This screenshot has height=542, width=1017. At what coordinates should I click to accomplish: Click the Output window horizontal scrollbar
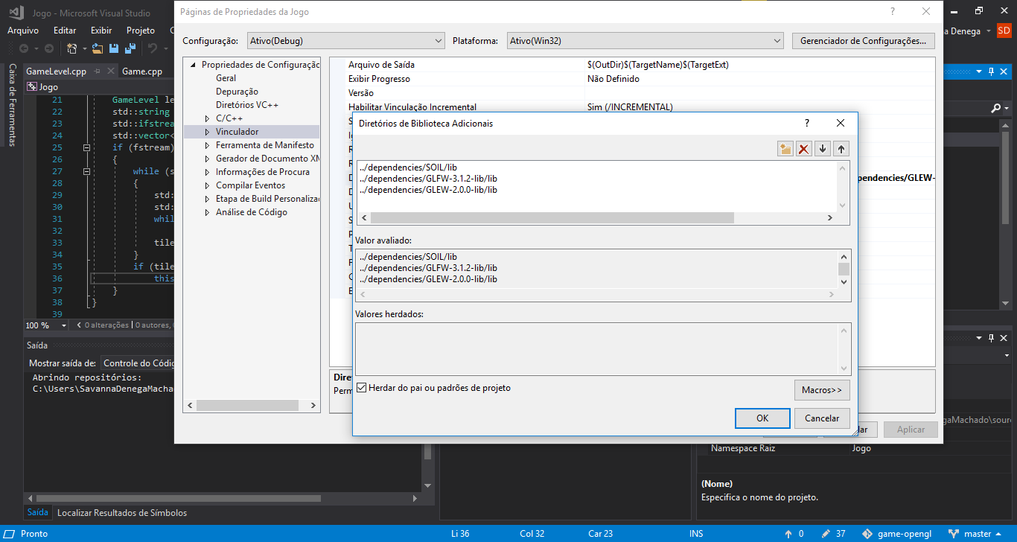(178, 498)
